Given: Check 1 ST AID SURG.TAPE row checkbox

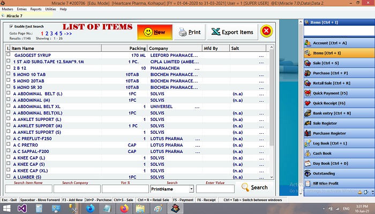Looking at the screenshot, I should click(x=9, y=61).
